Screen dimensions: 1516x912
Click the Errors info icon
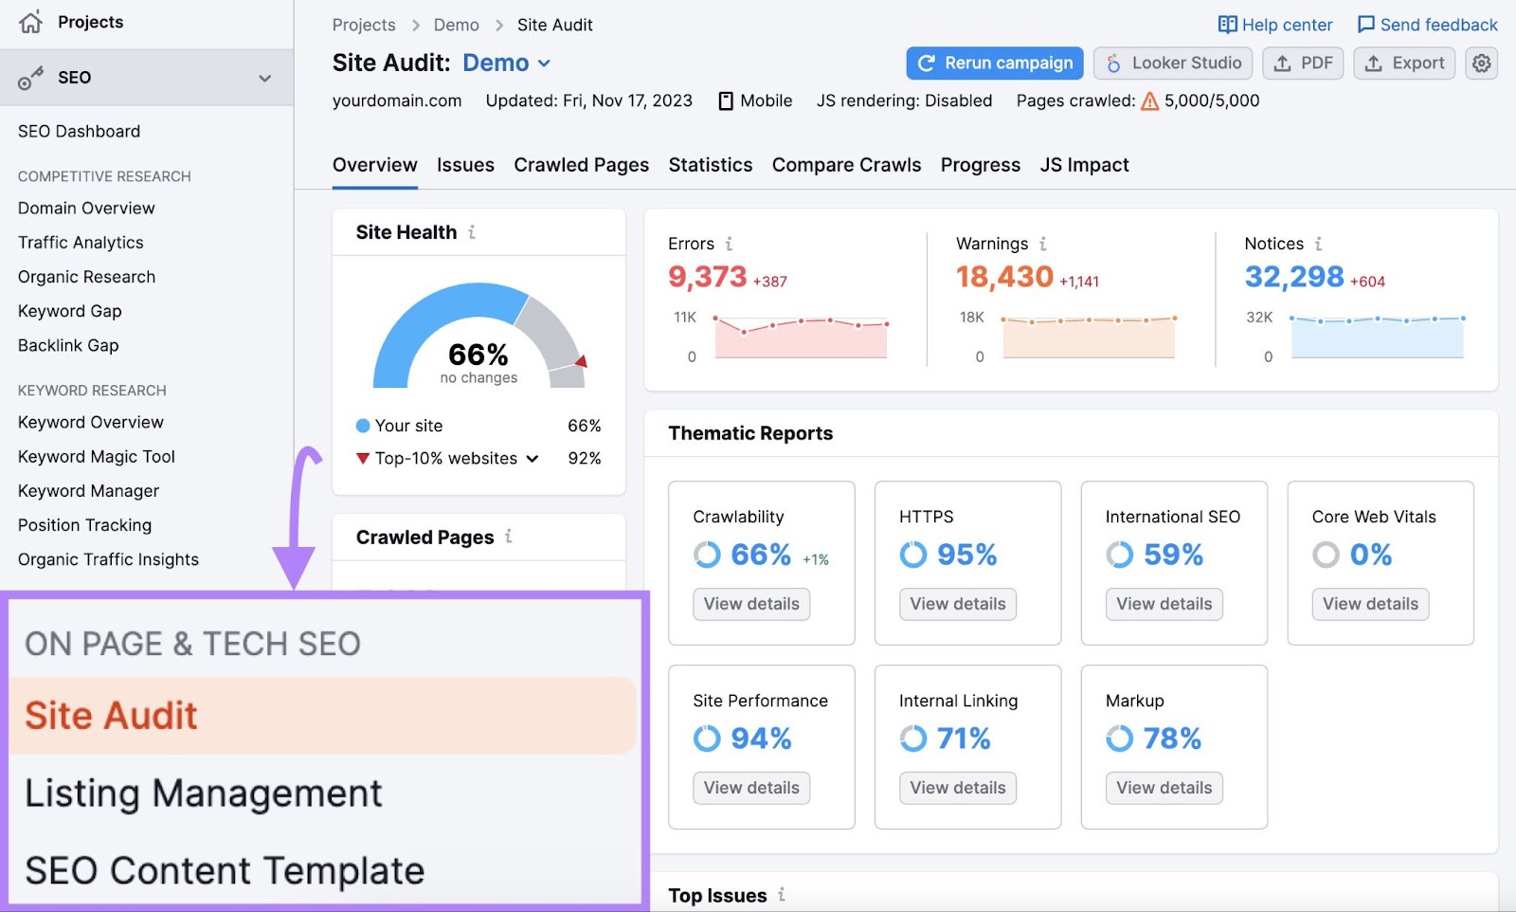[728, 244]
